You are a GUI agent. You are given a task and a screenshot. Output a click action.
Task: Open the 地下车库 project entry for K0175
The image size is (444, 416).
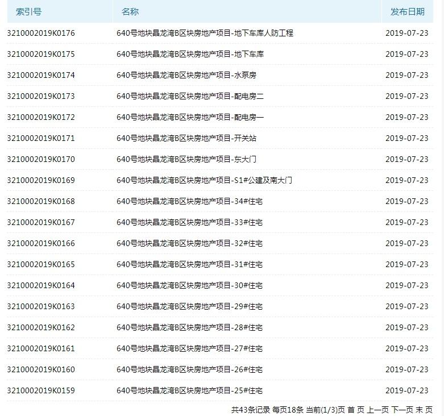click(x=190, y=54)
